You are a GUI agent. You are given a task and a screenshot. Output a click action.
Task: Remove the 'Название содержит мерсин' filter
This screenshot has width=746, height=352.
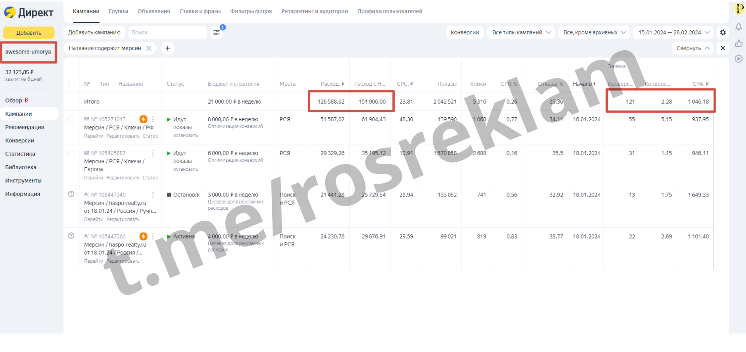pyautogui.click(x=149, y=48)
